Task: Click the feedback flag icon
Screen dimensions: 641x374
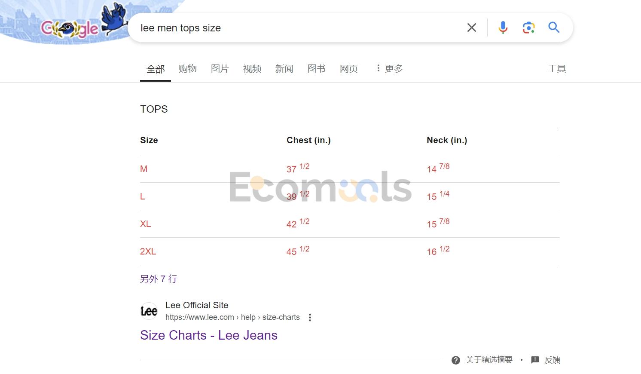Action: coord(535,360)
